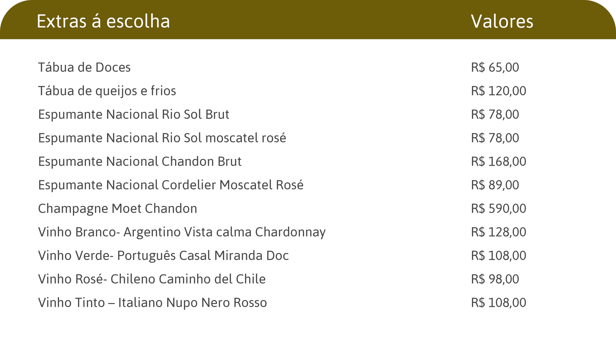Select 'Champagne Moet Chandon' entry
This screenshot has width=616, height=346.
click(118, 209)
